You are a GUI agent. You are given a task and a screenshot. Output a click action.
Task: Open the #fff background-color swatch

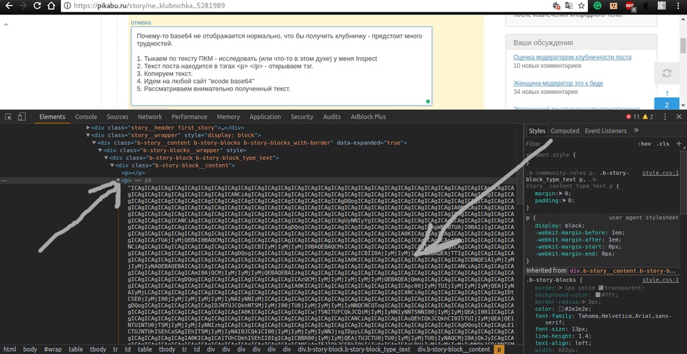click(598, 295)
